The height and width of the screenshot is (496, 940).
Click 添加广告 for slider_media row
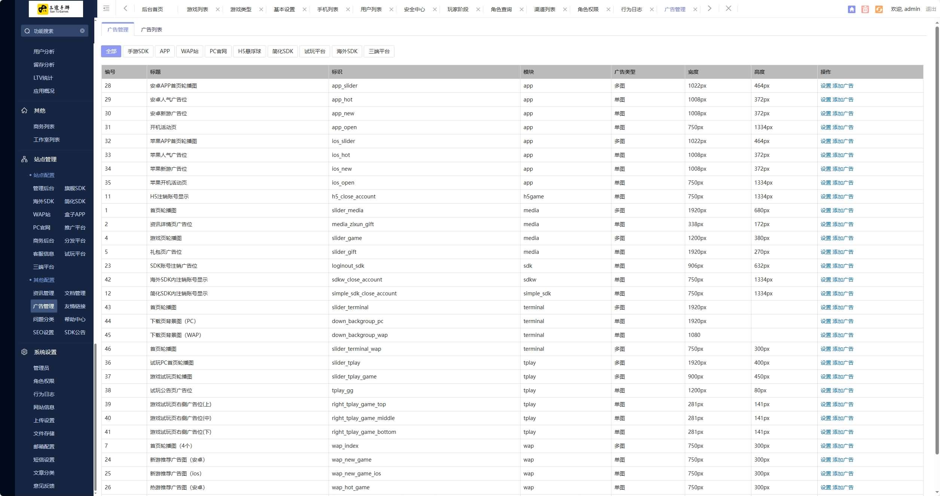coord(843,210)
